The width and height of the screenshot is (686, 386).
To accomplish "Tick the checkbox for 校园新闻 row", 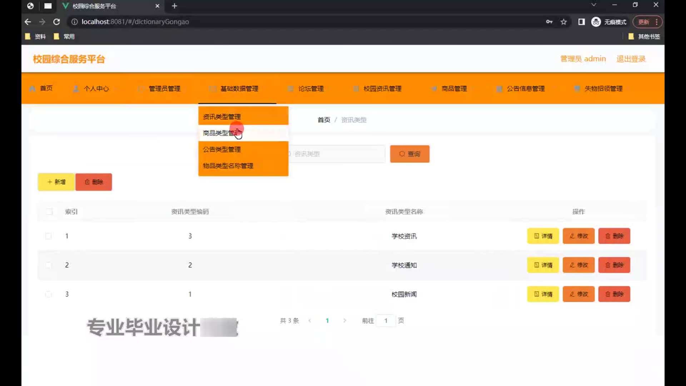I will point(48,294).
